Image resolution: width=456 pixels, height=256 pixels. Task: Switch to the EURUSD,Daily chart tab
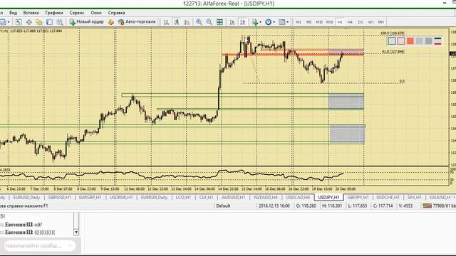(26, 198)
